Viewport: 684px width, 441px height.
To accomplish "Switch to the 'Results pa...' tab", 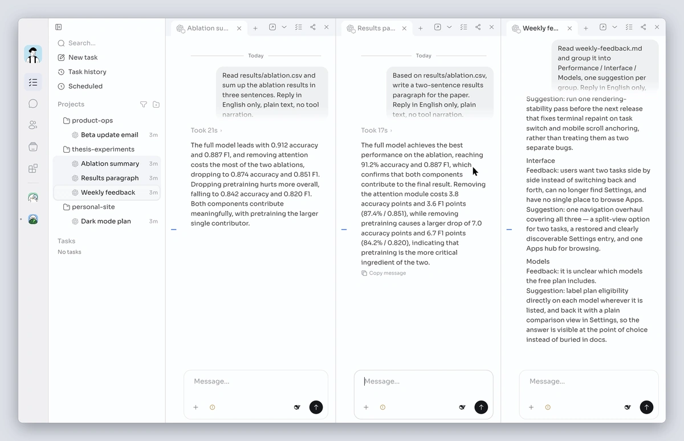I will click(x=376, y=28).
